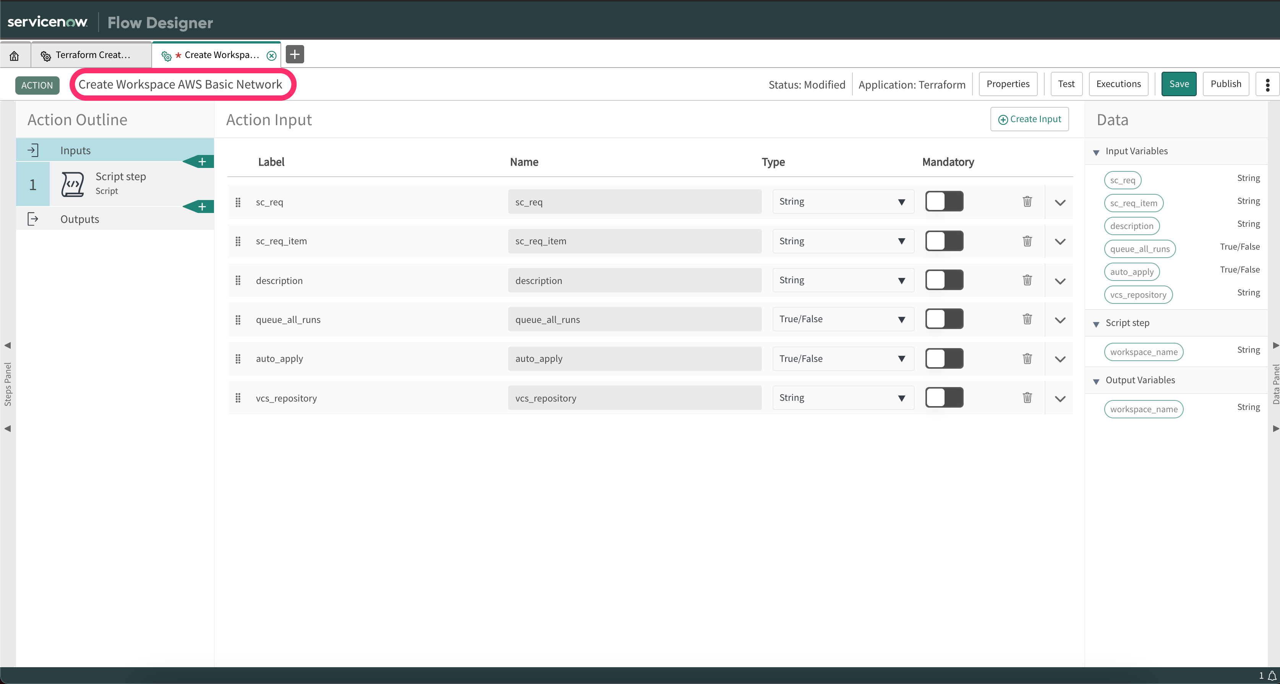Click drag handle for description row

click(238, 281)
